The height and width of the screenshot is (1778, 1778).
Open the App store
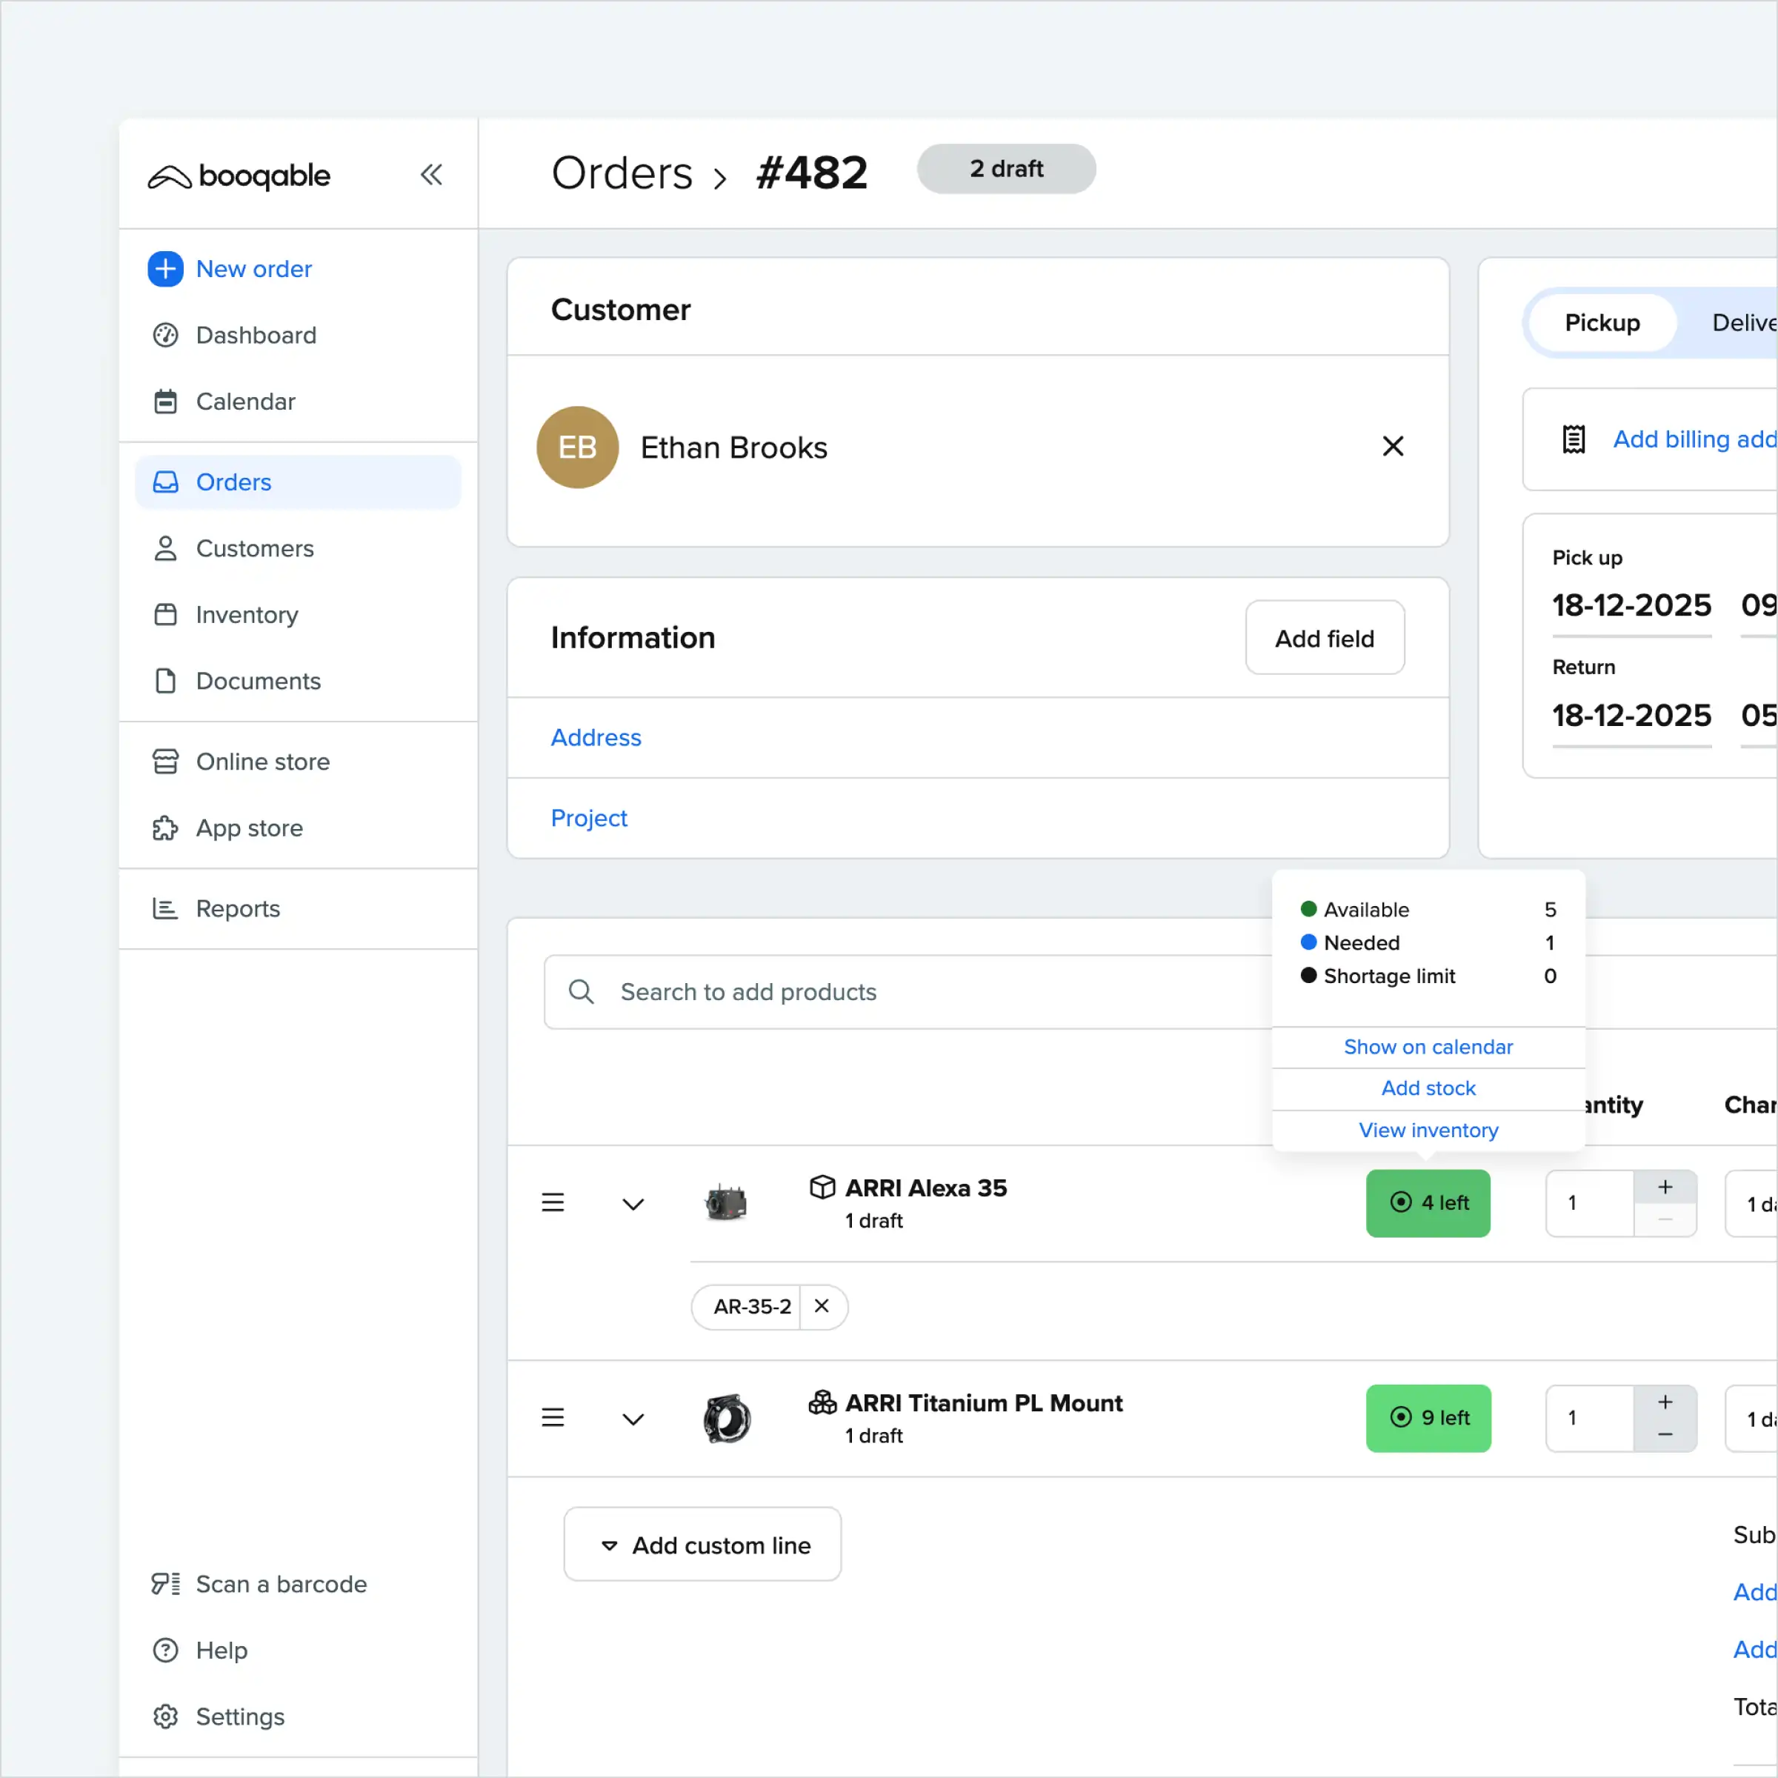[x=250, y=828]
